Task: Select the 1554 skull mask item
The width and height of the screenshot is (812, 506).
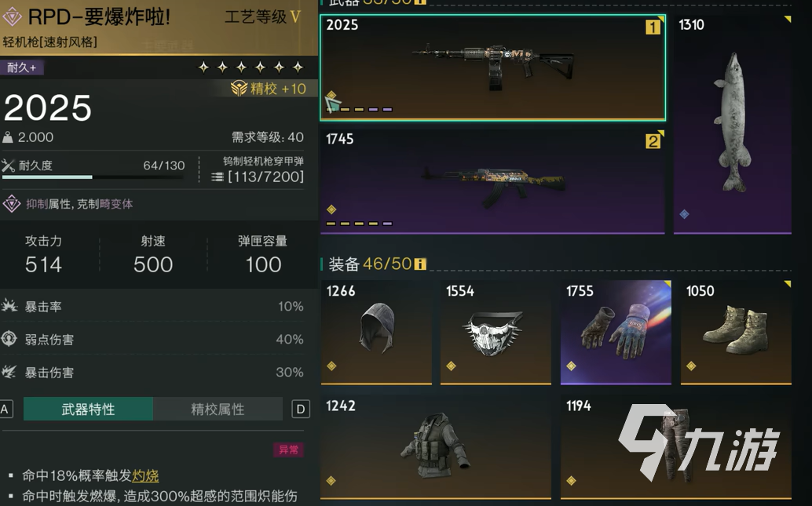Action: click(496, 333)
